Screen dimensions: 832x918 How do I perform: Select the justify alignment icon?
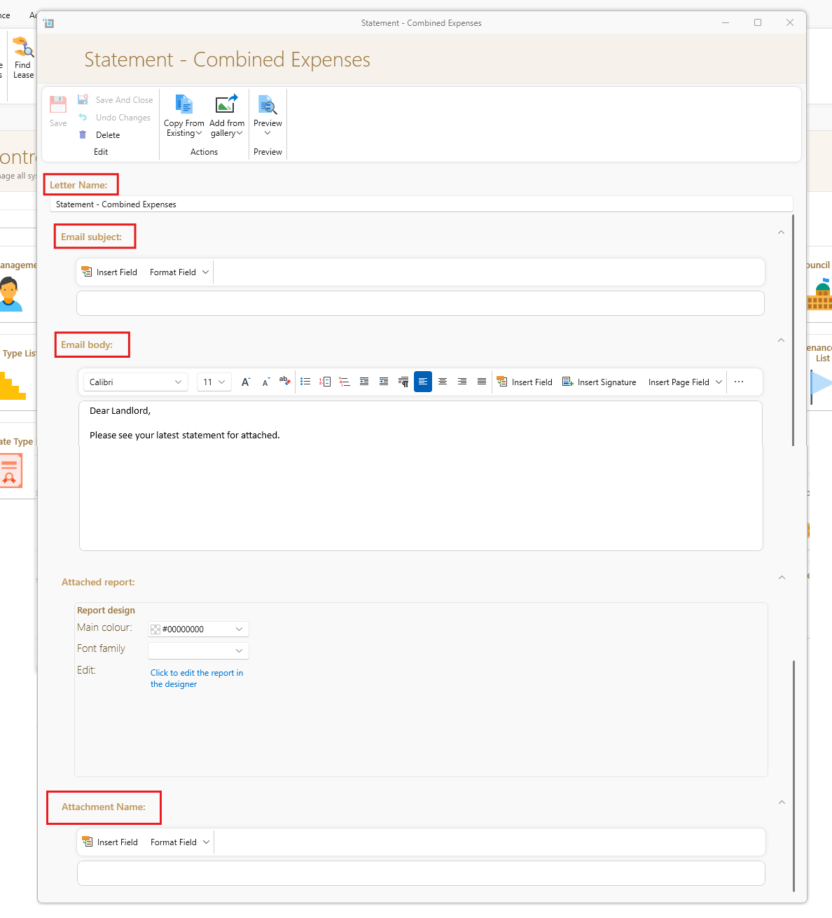coord(482,382)
